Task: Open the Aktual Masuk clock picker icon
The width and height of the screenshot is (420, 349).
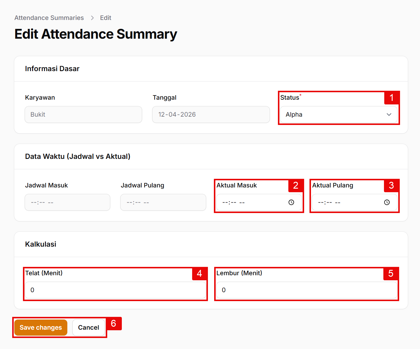Action: point(291,202)
